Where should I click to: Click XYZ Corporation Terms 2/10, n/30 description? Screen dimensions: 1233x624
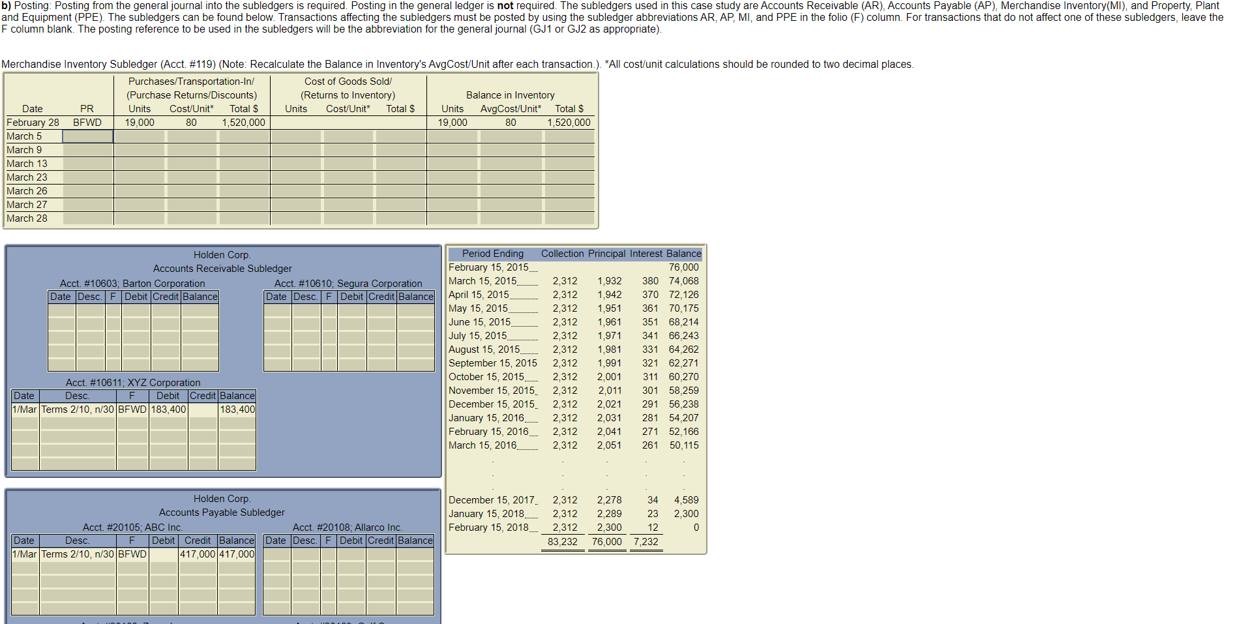tap(78, 409)
